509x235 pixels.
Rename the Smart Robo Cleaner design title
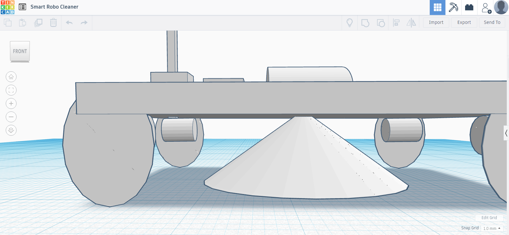(x=54, y=7)
